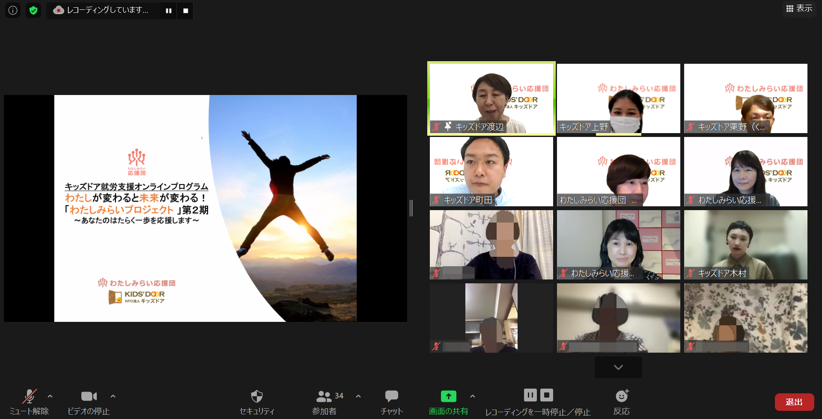
Task: Select キッズドア町田 video tile
Action: point(491,172)
